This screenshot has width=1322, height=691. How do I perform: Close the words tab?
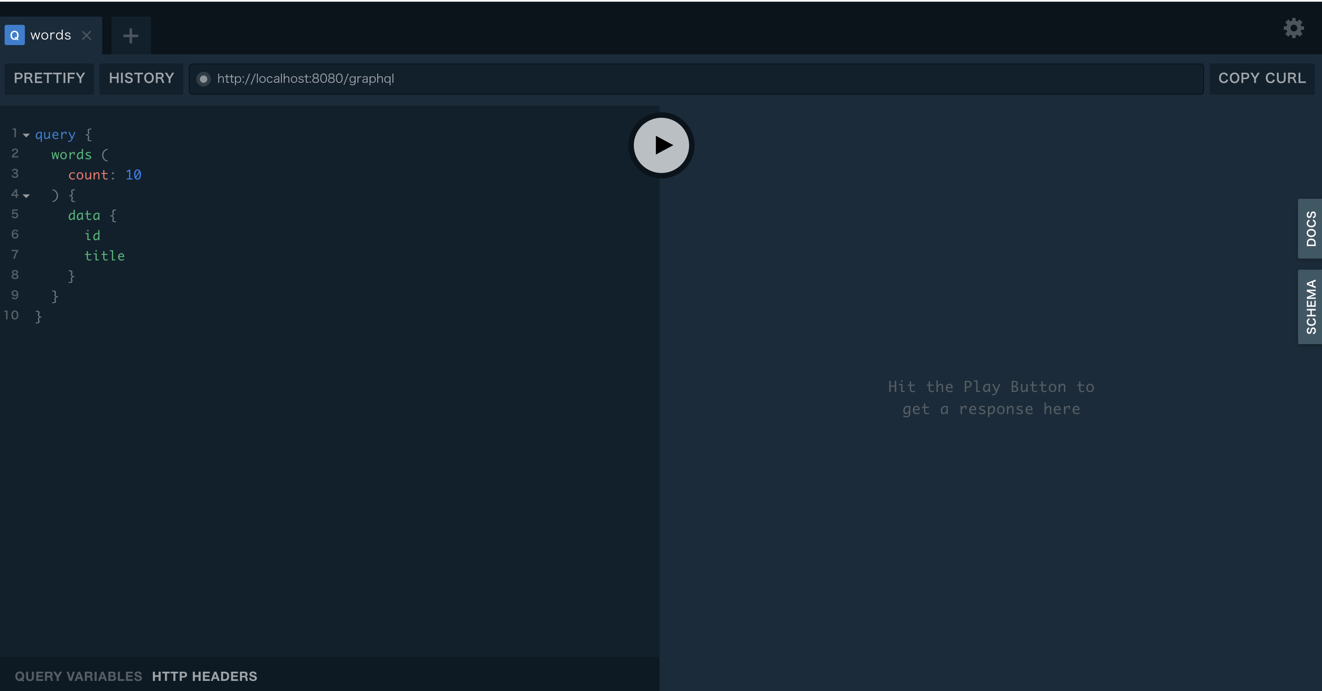pyautogui.click(x=87, y=35)
